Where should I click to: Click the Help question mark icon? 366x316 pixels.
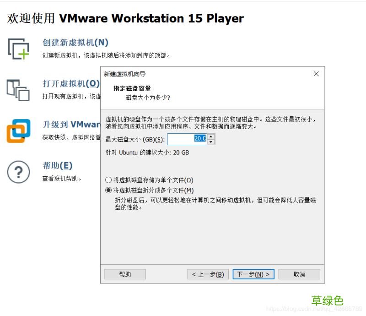pos(18,172)
